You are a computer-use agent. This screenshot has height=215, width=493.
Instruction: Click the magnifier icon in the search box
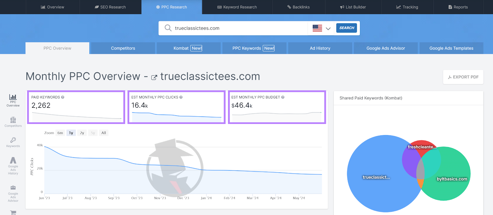(x=168, y=28)
